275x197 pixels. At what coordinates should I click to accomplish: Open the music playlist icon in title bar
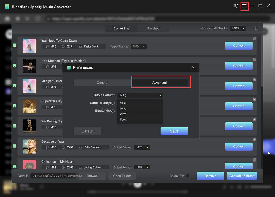click(236, 6)
